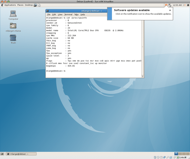
Task: Click the orange software update notification icon
Action: 166,5
